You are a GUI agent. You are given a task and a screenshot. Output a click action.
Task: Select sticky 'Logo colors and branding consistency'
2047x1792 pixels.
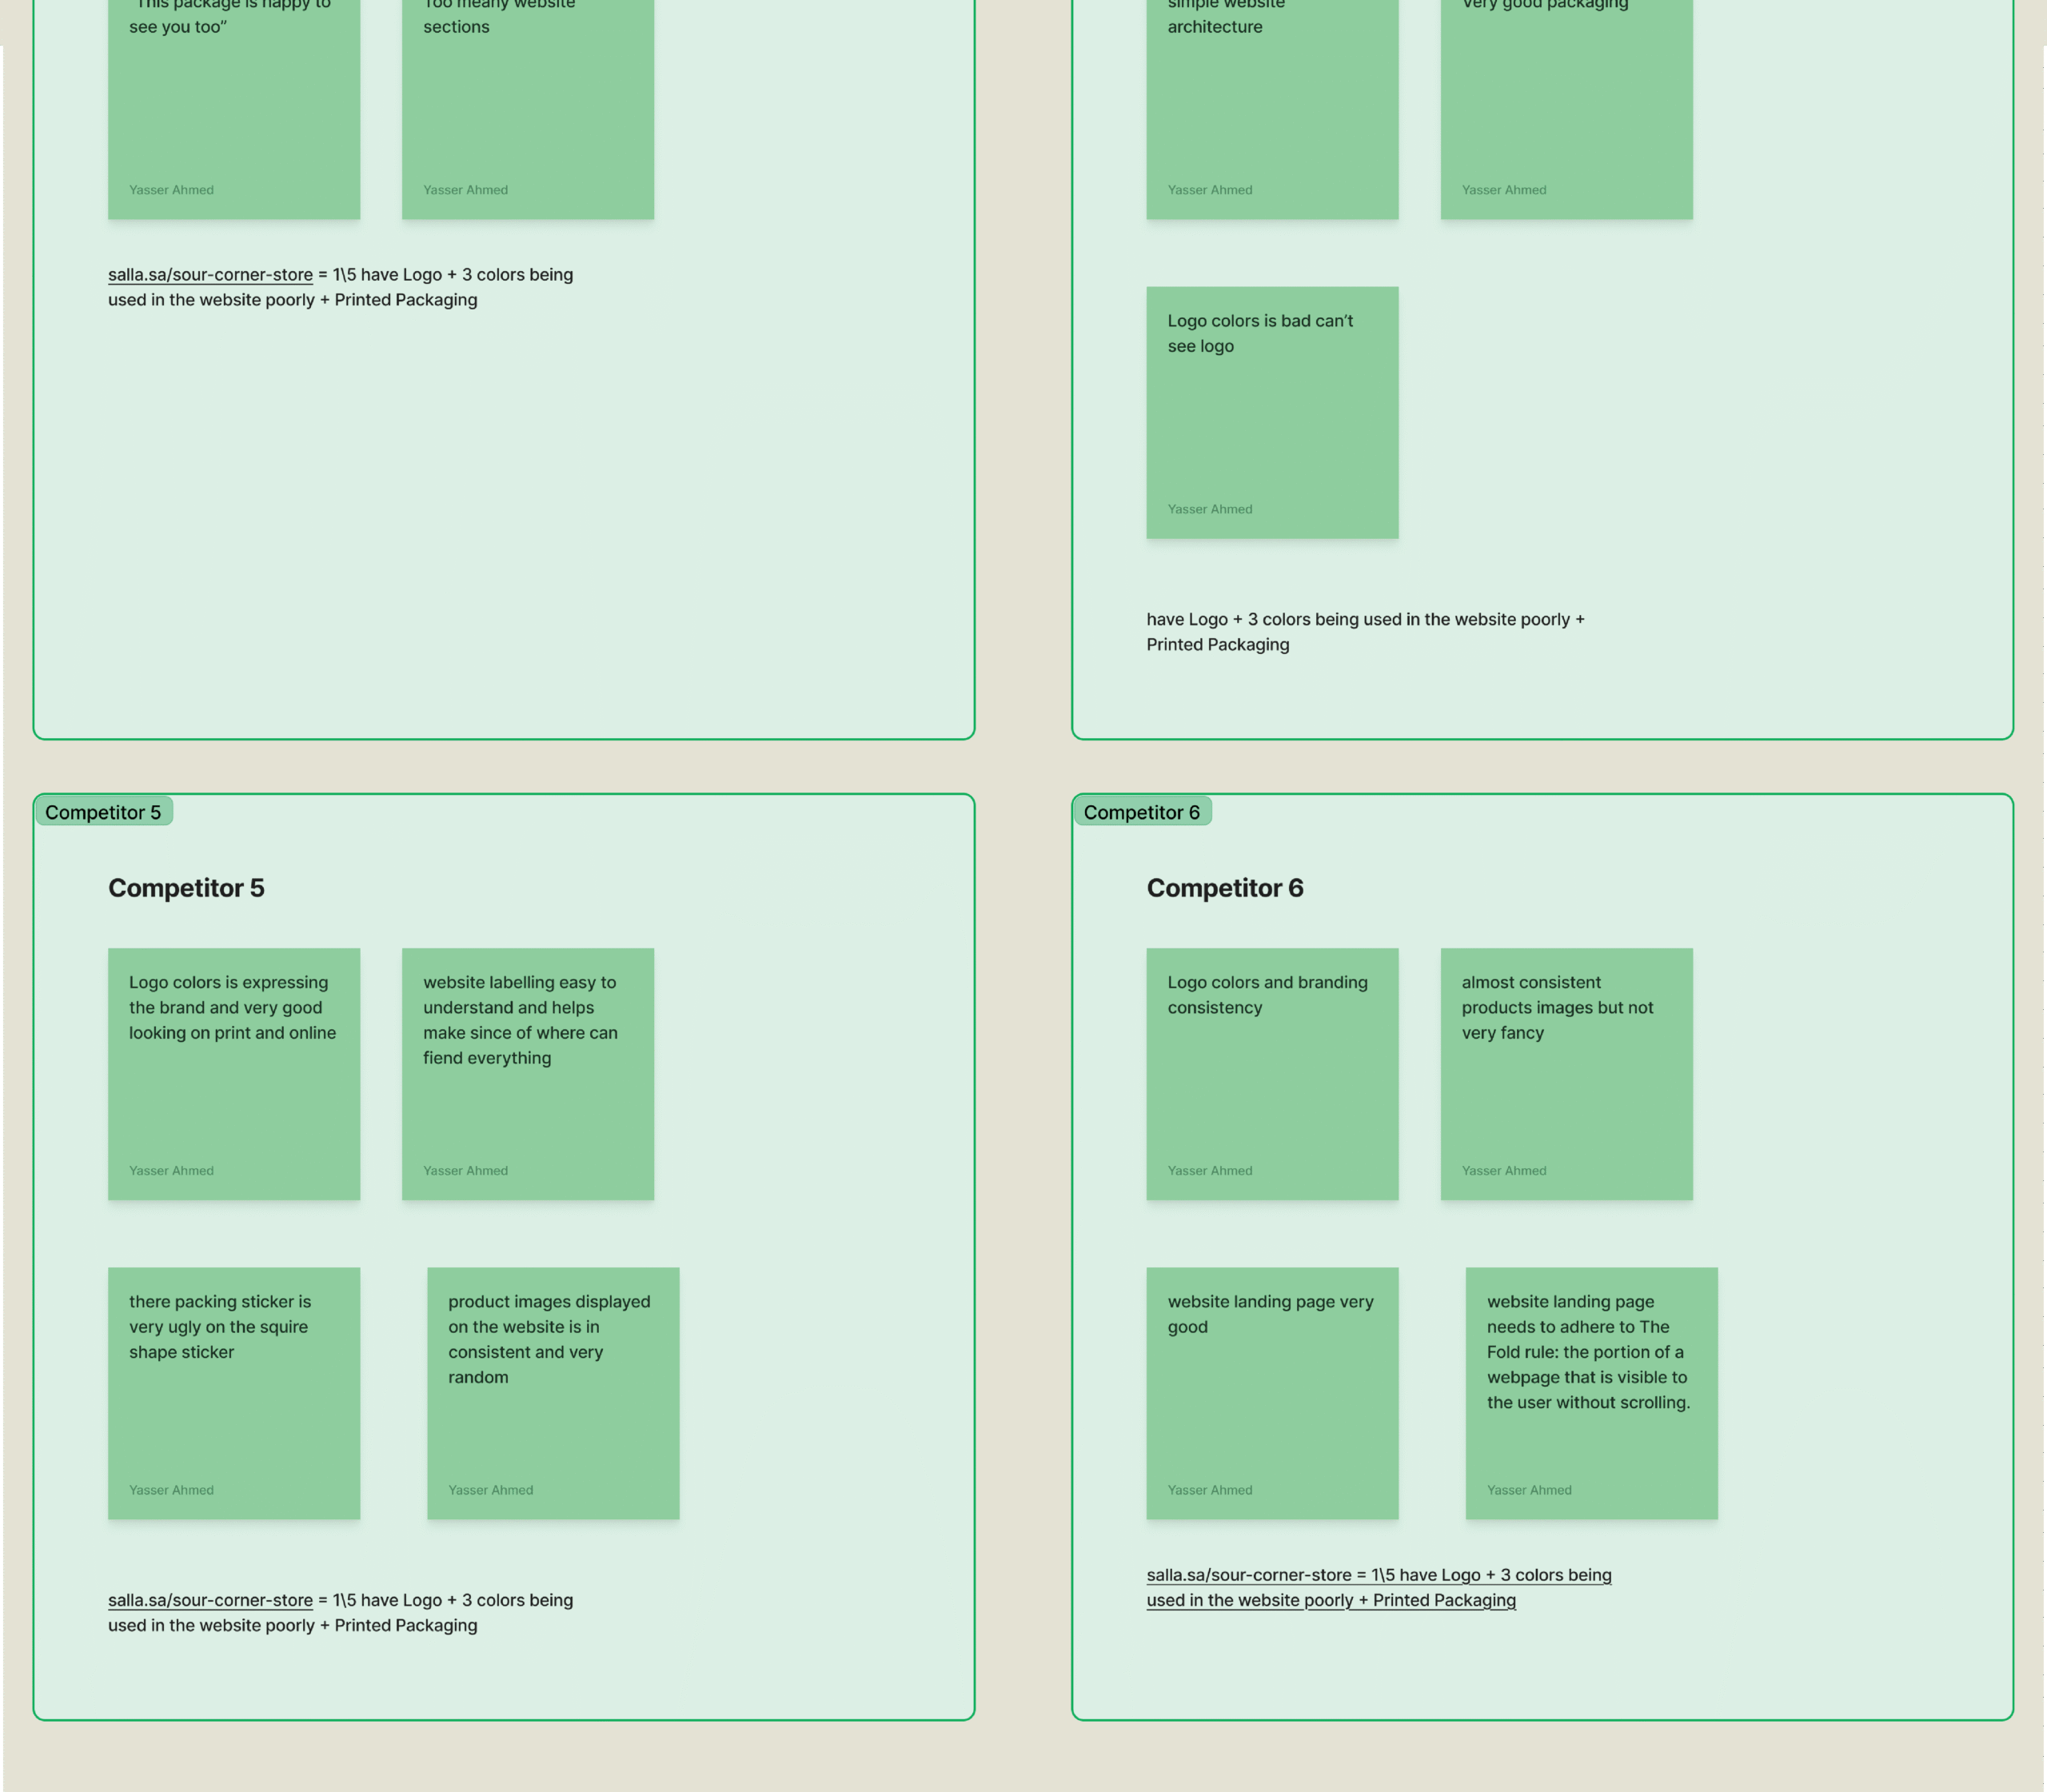coord(1272,1074)
